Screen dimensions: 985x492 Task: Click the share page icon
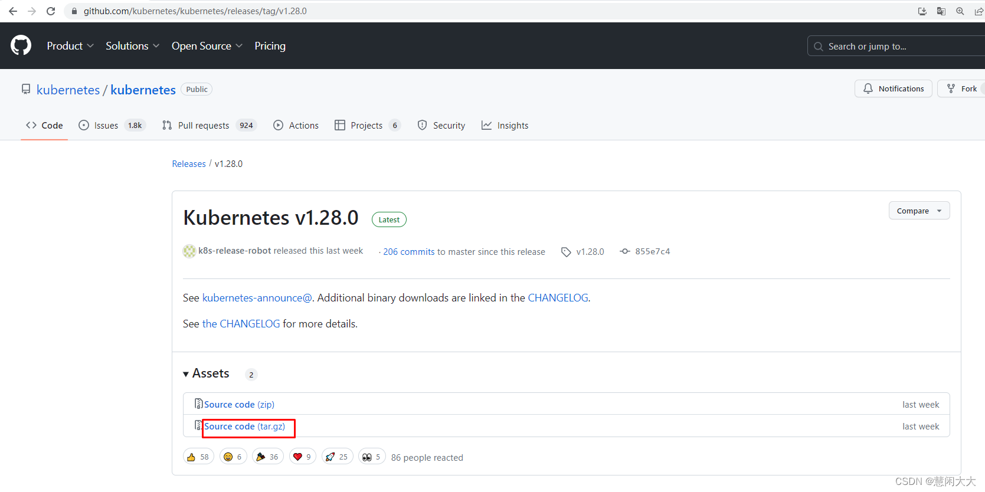click(979, 11)
